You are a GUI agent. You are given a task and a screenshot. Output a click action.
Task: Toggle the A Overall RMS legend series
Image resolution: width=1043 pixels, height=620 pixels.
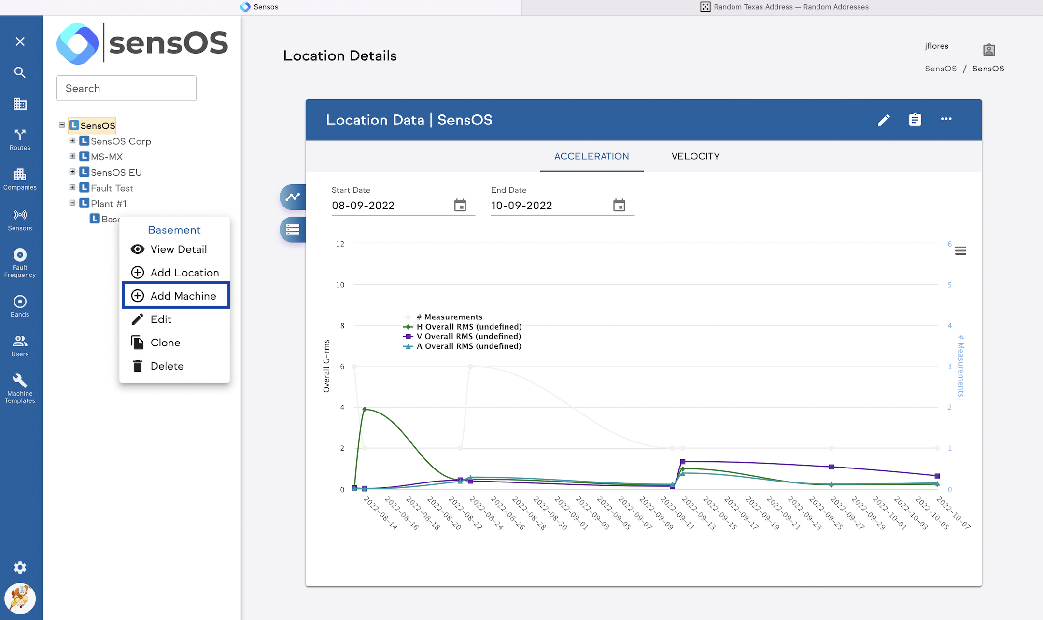(x=462, y=346)
